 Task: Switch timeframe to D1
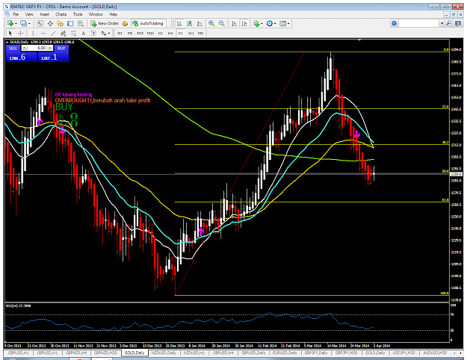(x=181, y=34)
